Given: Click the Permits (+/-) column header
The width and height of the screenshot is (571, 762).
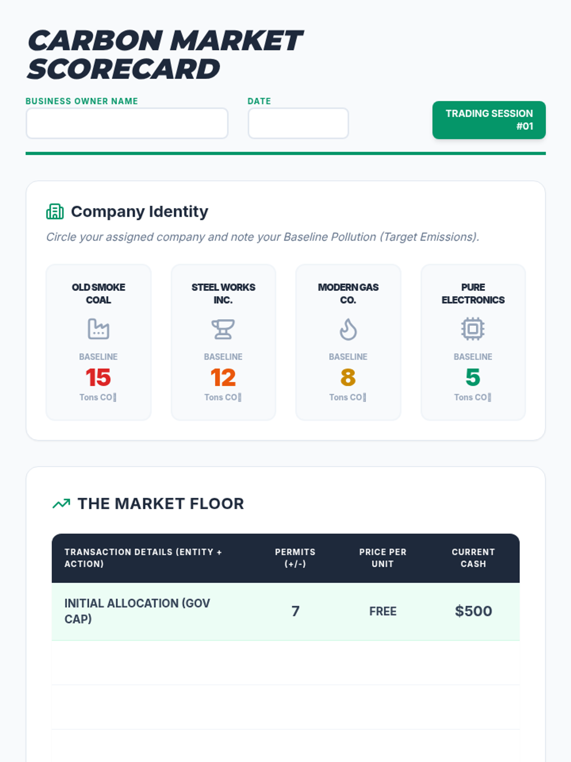Looking at the screenshot, I should pos(295,558).
